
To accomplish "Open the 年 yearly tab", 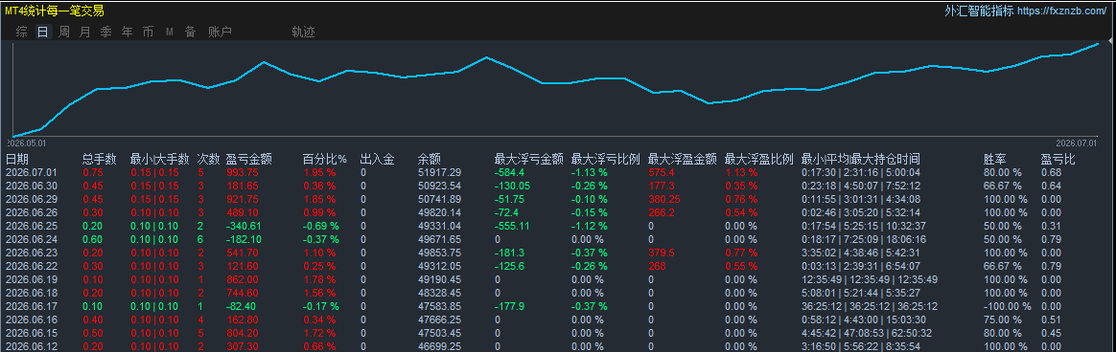I will click(x=128, y=32).
